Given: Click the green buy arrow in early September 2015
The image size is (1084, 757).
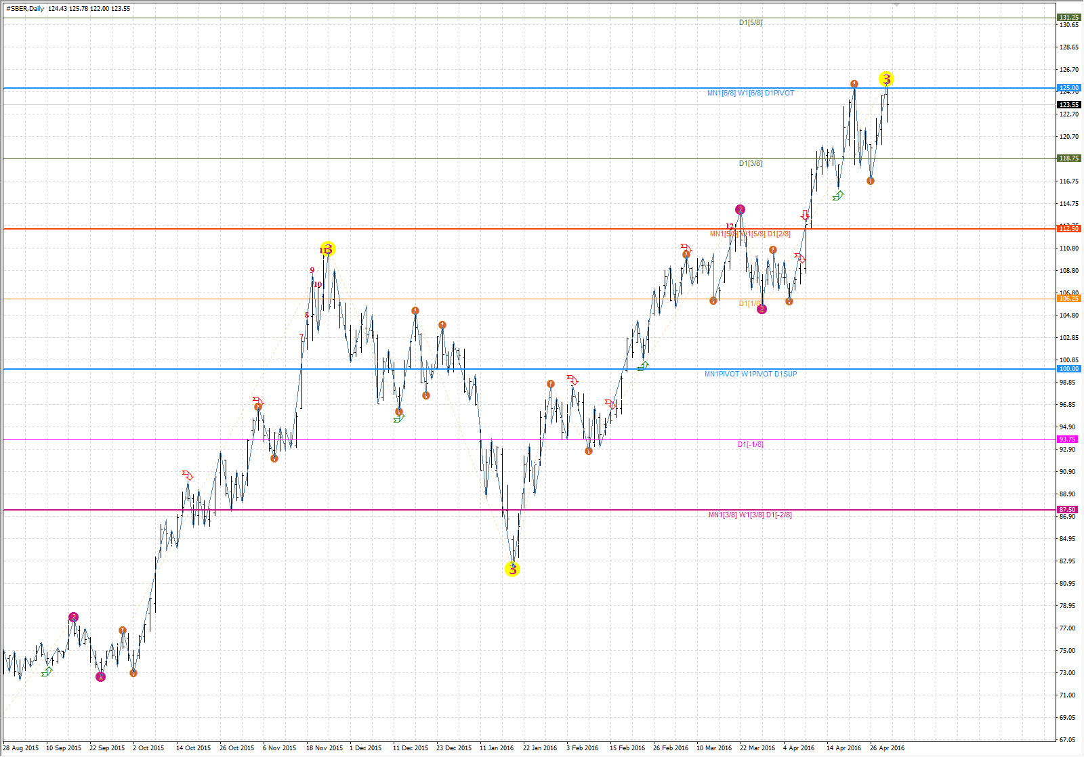Looking at the screenshot, I should (47, 672).
